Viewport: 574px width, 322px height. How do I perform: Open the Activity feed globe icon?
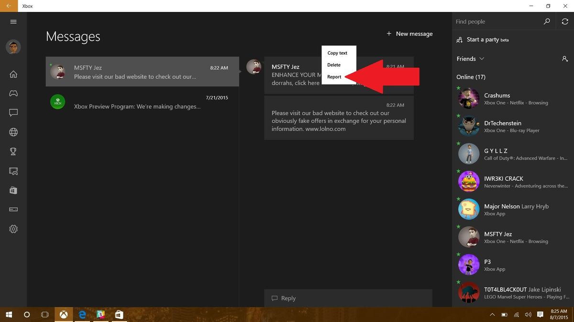tap(13, 132)
